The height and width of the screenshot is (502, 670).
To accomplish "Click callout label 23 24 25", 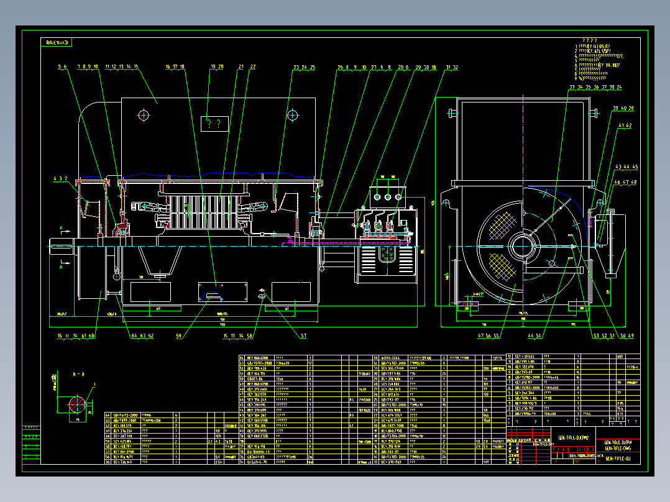I will tap(305, 67).
